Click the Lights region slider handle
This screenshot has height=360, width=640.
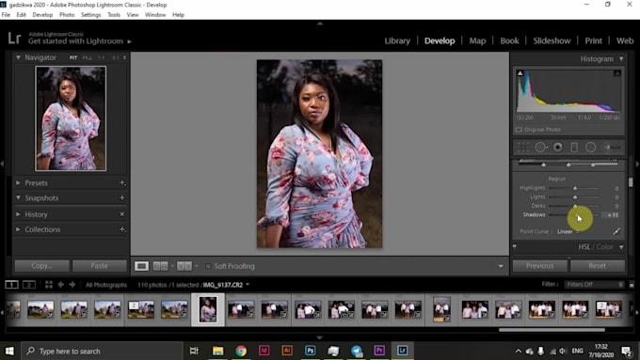[x=575, y=197]
